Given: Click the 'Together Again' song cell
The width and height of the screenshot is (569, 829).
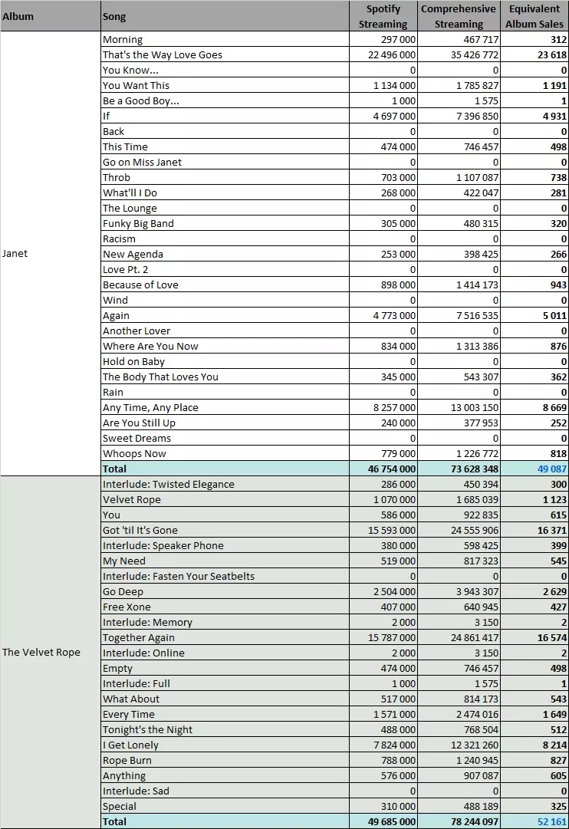Looking at the screenshot, I should point(225,637).
